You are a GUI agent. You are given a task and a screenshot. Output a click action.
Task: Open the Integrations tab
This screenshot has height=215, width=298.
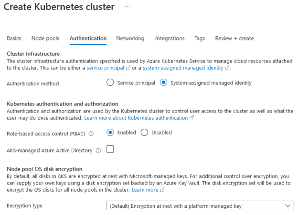click(170, 38)
